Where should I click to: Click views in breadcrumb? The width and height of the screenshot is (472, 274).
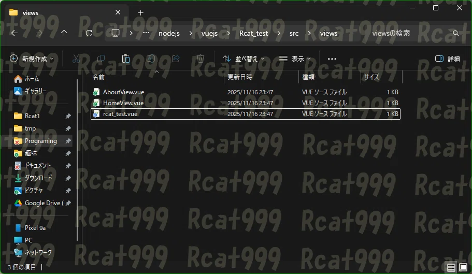(x=328, y=33)
